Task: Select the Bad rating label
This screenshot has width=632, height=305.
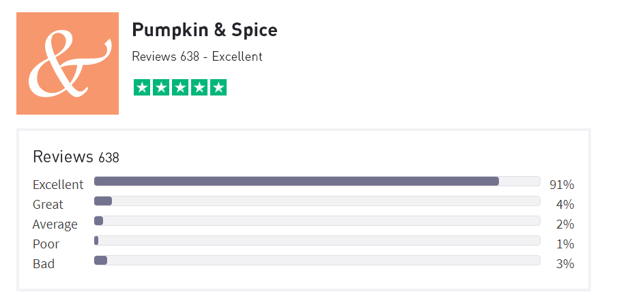Action: click(44, 264)
